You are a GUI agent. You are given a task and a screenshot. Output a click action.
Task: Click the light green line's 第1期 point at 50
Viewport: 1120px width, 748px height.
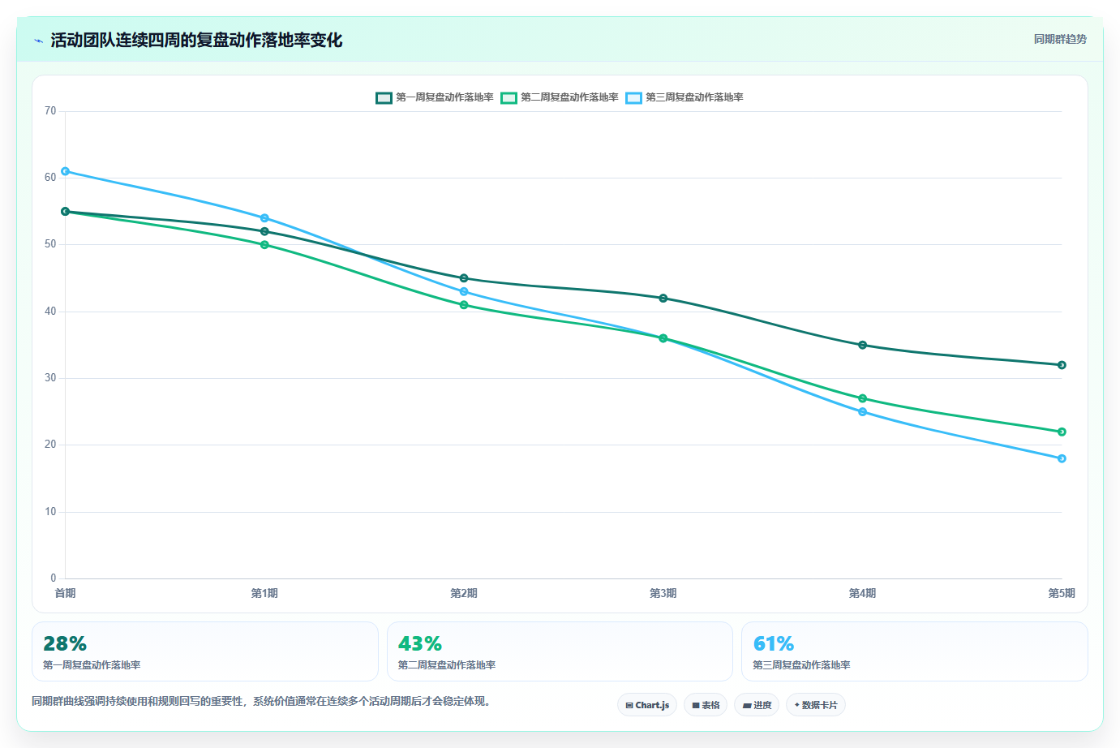click(x=264, y=245)
